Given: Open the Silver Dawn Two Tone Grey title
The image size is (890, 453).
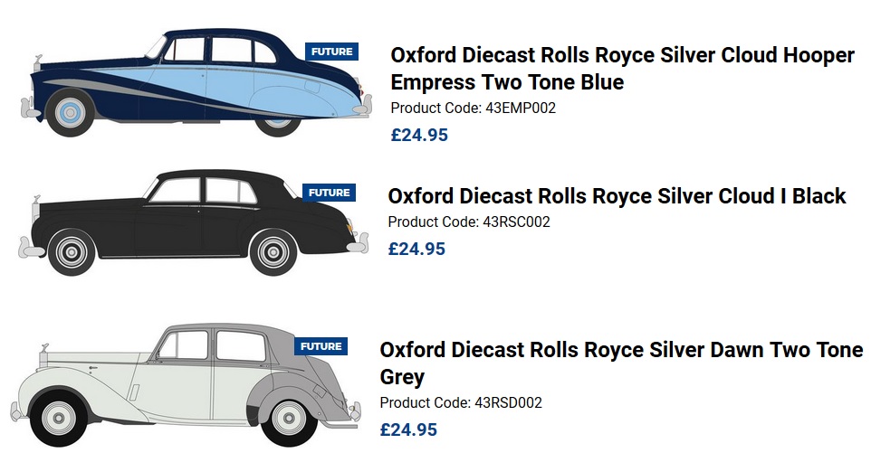Looking at the screenshot, I should (x=621, y=363).
